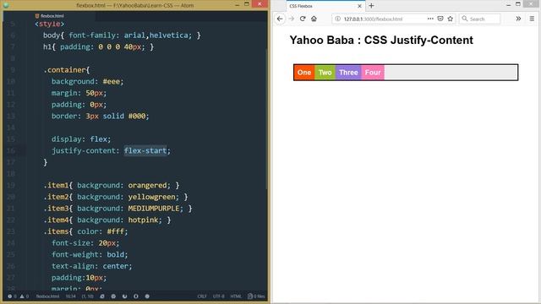Click the green Two flex item
This screenshot has height=304, width=541.
[325, 73]
